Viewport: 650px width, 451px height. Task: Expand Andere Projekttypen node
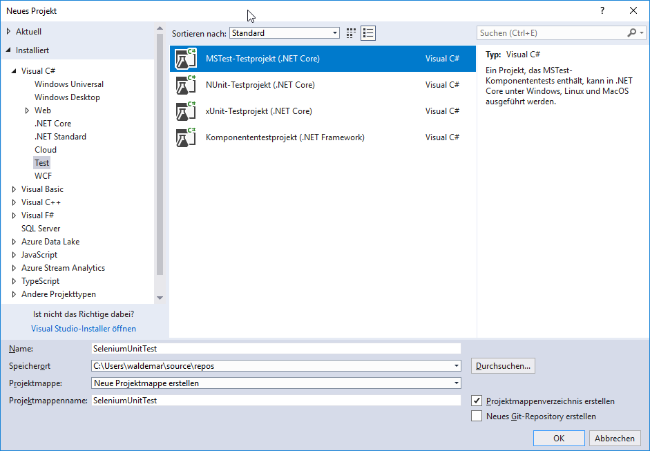coord(14,294)
